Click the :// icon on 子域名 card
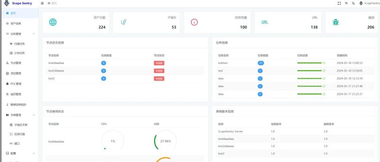The height and width of the screenshot is (162, 380). 124,22
